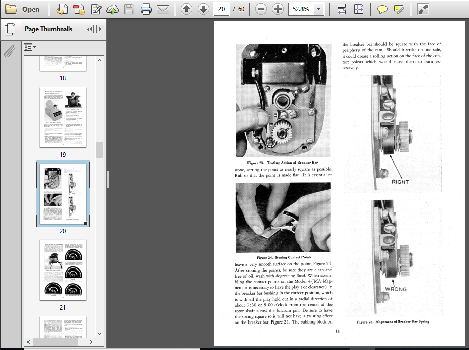This screenshot has height=350, width=469.
Task: Open the thumbnails options dropdown menu
Action: pos(30,47)
